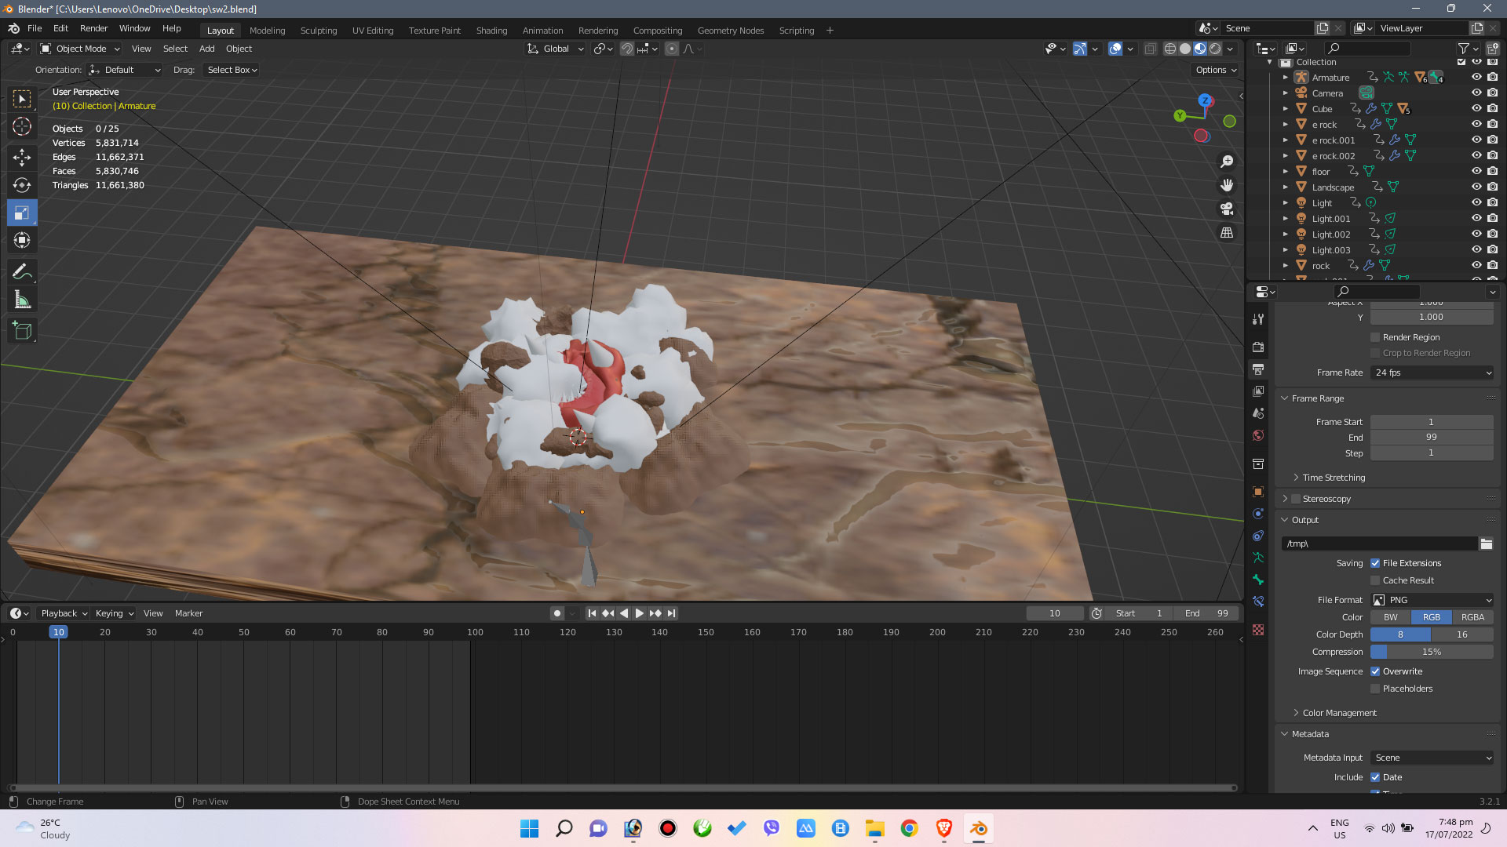Open the Frame Rate 24 fps dropdown

tap(1432, 373)
